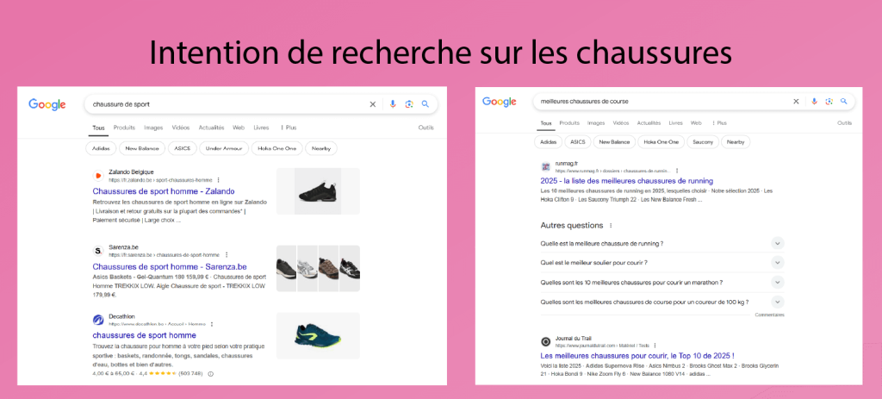Image resolution: width=882 pixels, height=399 pixels.
Task: Open more options for the runmag.fr result
Action: [x=677, y=171]
